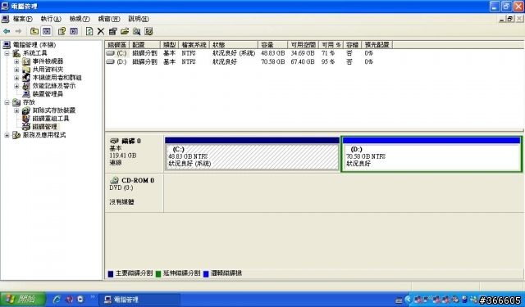Click the Forward arrow toolbar icon
Viewport: 525px width, 307px height.
point(18,31)
